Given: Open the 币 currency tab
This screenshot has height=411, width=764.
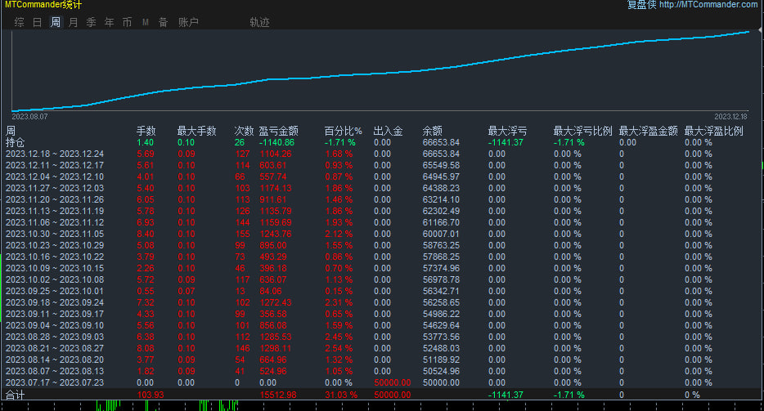Looking at the screenshot, I should click(127, 22).
